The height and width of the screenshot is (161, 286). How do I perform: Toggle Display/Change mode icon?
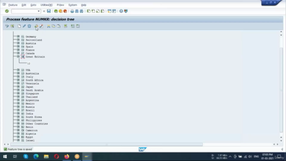click(x=7, y=26)
